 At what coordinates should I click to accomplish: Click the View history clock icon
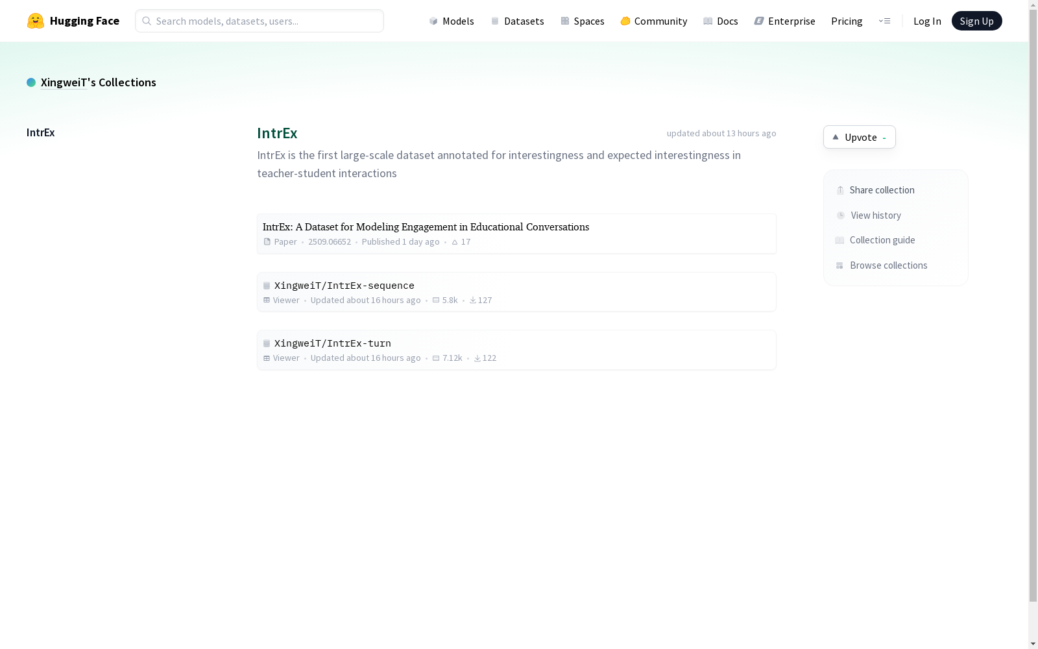(841, 215)
